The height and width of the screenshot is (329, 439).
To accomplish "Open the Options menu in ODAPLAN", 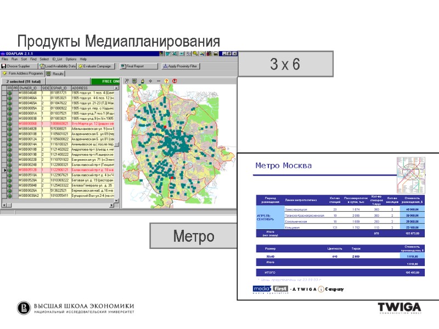I will [x=70, y=58].
